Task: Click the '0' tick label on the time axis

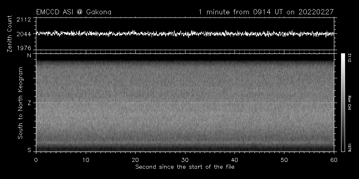Action: pyautogui.click(x=36, y=160)
